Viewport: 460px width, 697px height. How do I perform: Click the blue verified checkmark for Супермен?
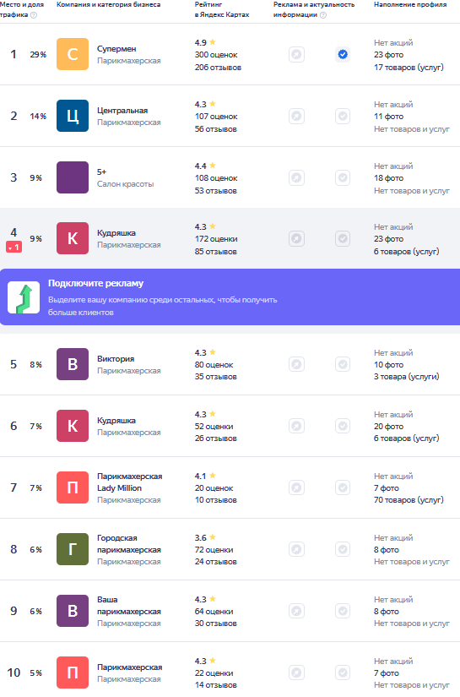343,55
